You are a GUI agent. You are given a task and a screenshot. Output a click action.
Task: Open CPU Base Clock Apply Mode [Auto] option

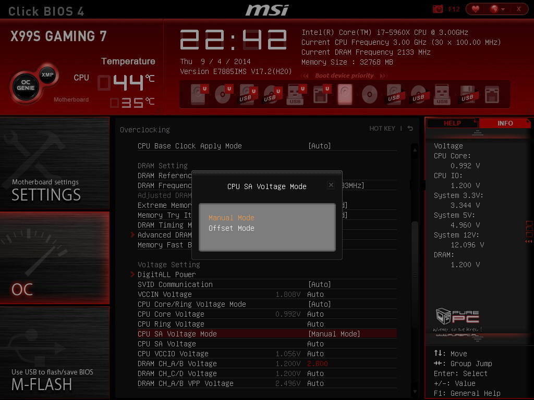click(x=267, y=146)
